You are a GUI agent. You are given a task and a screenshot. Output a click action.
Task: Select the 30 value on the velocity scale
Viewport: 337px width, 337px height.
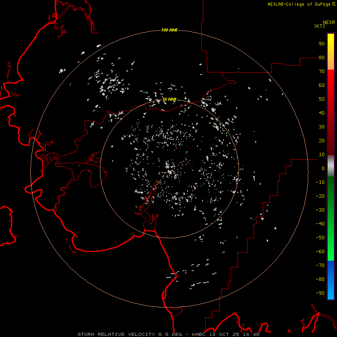pyautogui.click(x=322, y=127)
